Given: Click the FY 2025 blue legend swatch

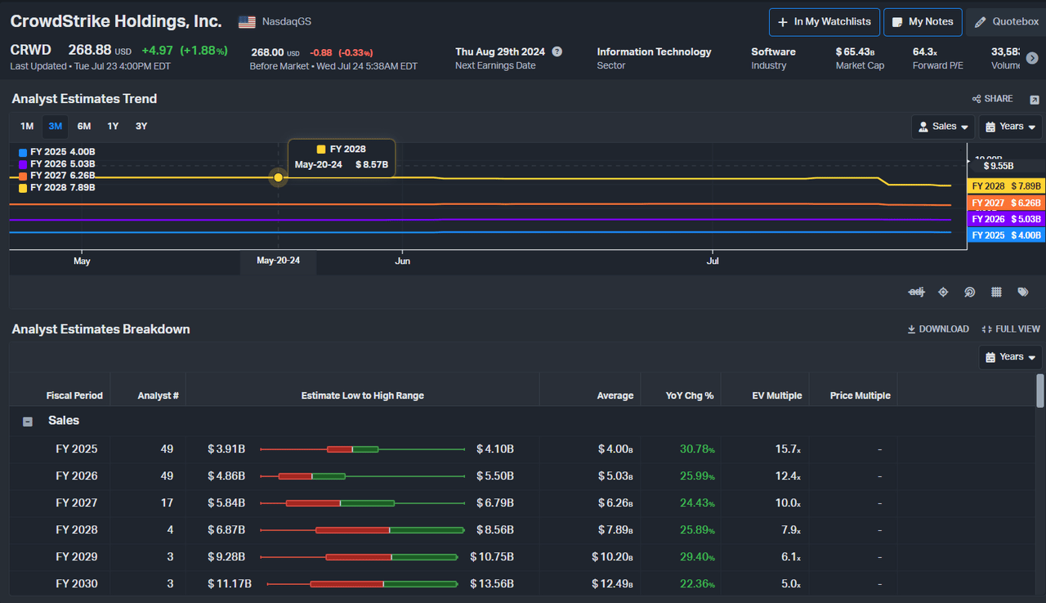Looking at the screenshot, I should click(23, 152).
